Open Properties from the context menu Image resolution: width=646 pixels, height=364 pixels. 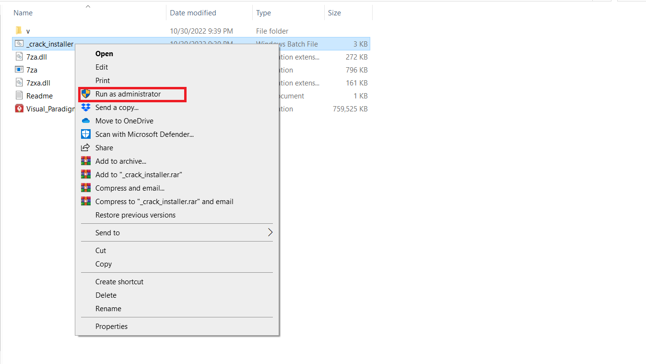(x=177, y=327)
